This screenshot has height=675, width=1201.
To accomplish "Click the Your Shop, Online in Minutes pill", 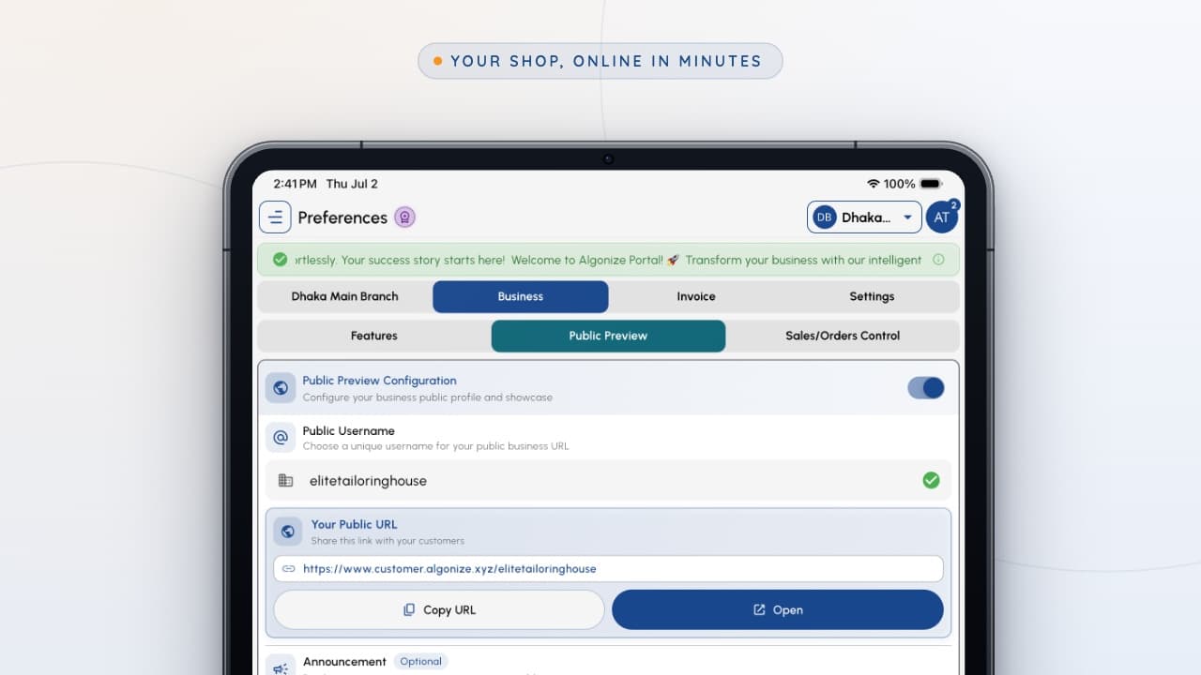I will tap(600, 61).
